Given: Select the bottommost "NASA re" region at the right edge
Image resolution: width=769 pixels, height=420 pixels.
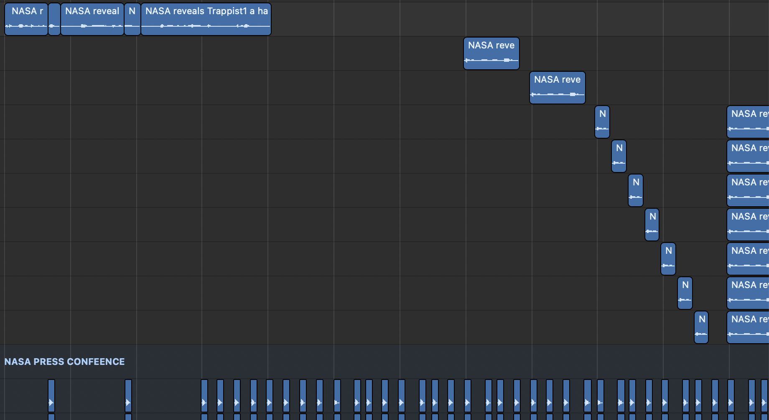Looking at the screenshot, I should click(x=748, y=327).
